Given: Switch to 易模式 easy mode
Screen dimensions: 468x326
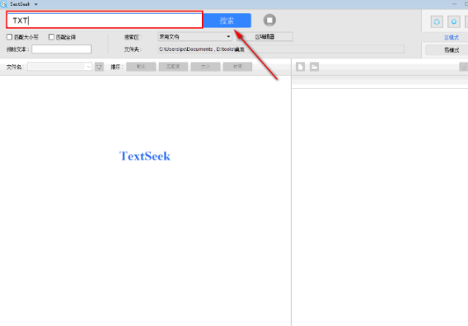Looking at the screenshot, I should point(447,50).
